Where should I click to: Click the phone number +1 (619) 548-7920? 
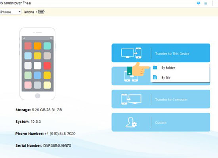[60, 134]
